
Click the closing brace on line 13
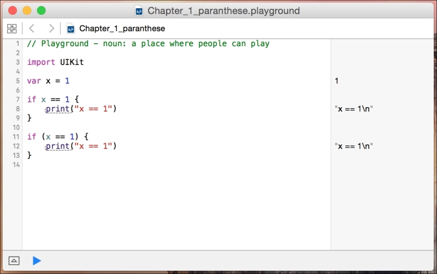29,155
